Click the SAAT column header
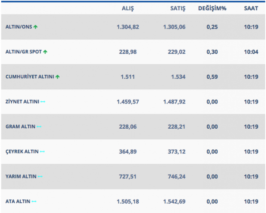 pos(252,8)
